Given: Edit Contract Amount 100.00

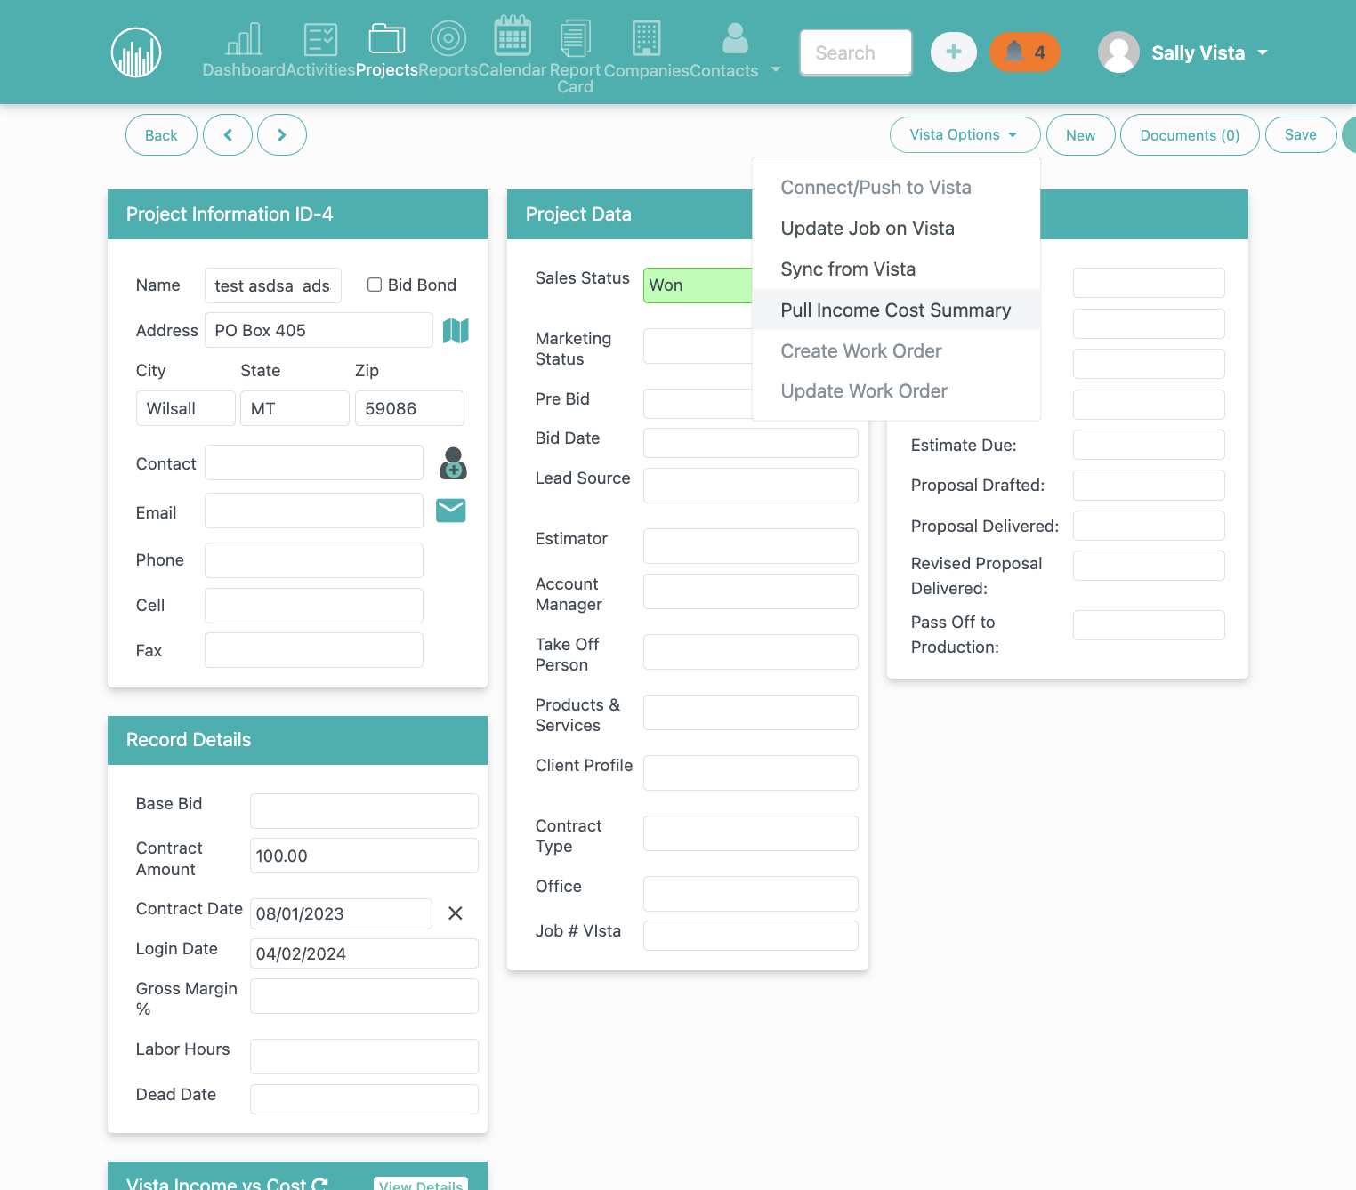Looking at the screenshot, I should tap(364, 856).
